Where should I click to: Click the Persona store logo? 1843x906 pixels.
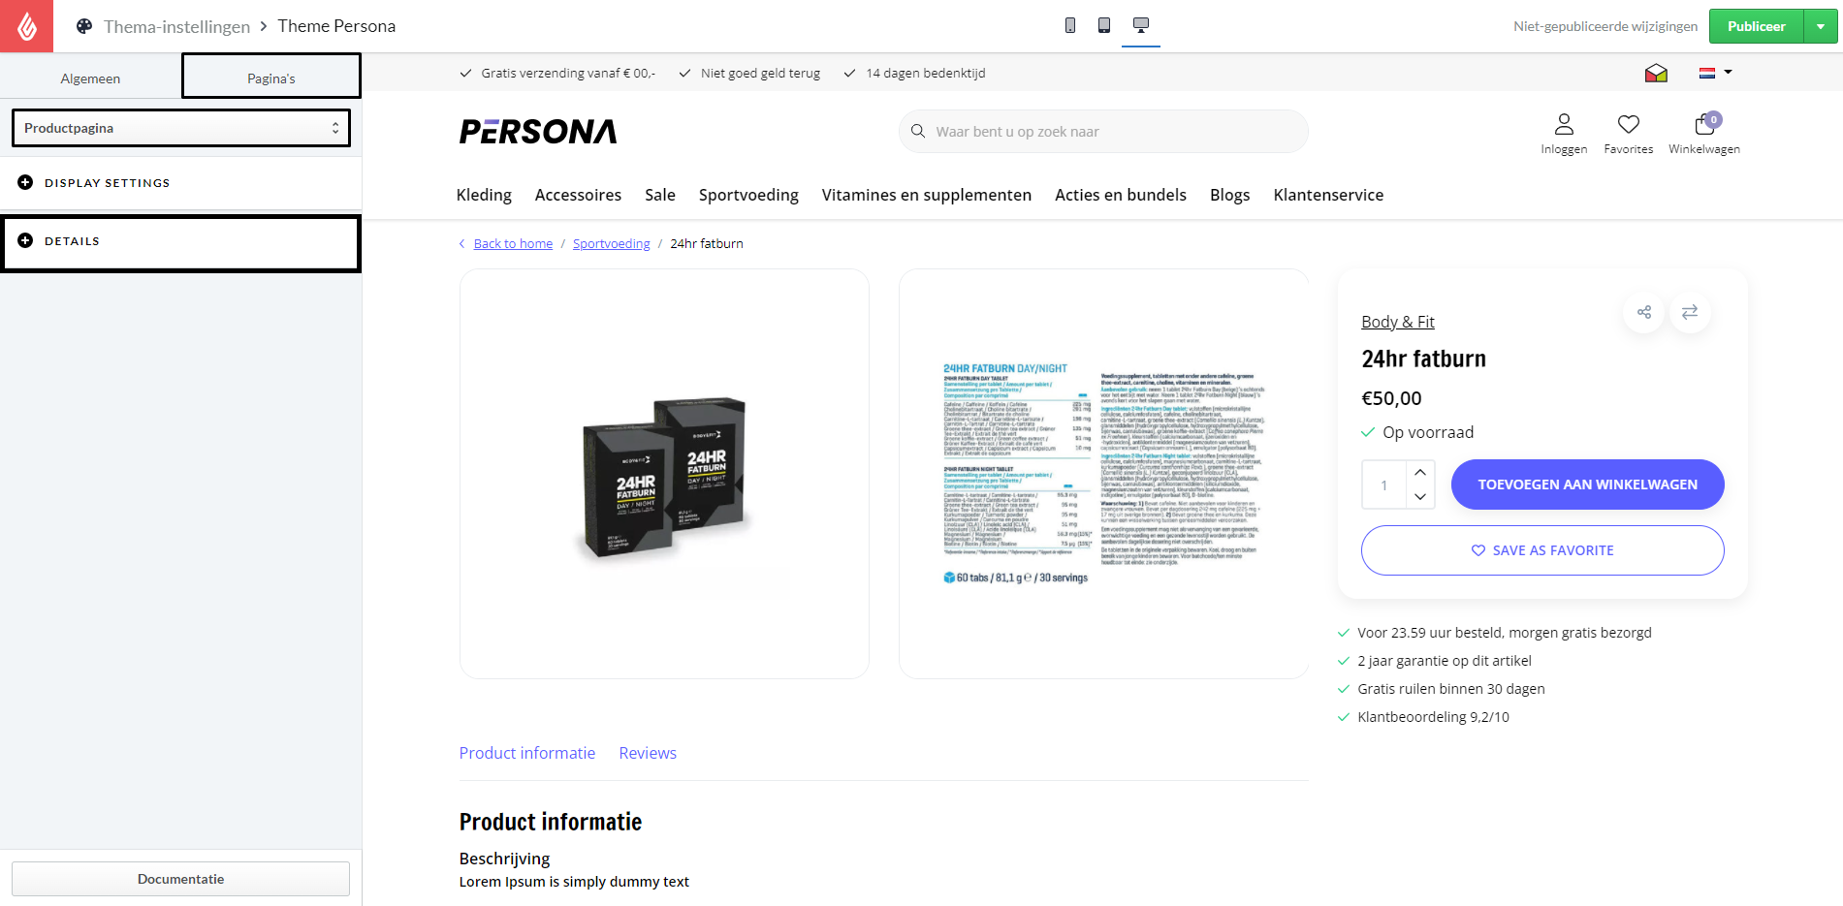point(538,131)
